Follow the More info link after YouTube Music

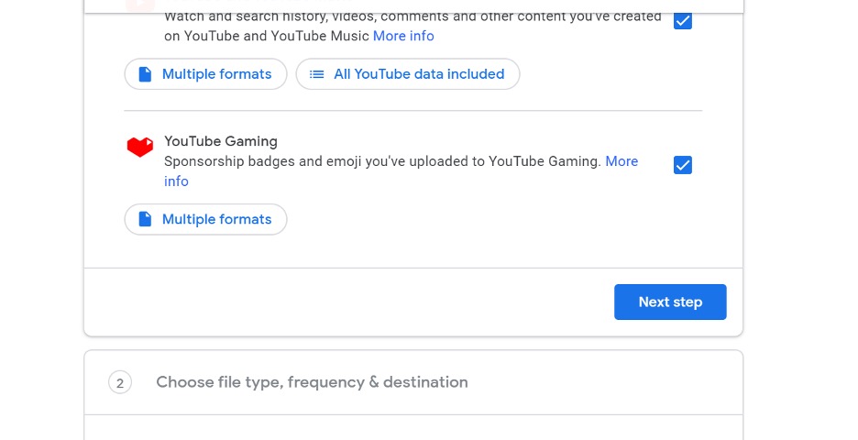(403, 36)
